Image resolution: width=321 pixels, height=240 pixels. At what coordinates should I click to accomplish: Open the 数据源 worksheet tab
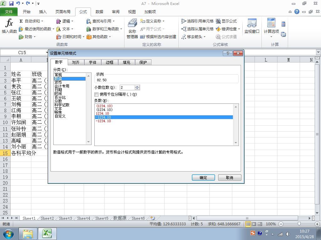click(120, 218)
